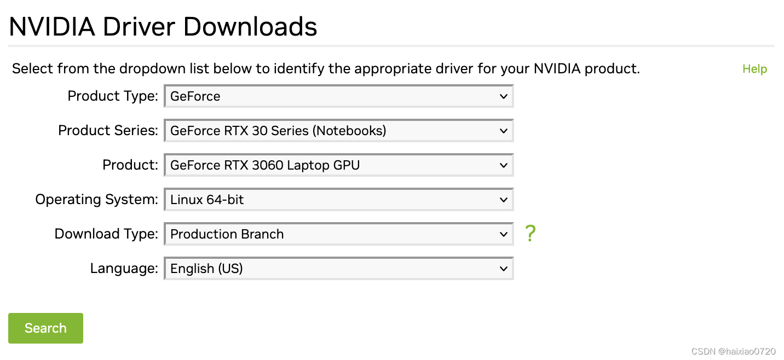Click the green question mark help icon
This screenshot has width=784, height=360.
point(530,234)
